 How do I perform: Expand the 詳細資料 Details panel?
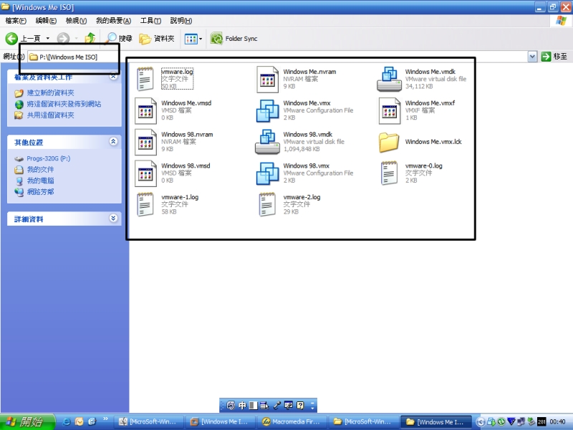(x=113, y=219)
